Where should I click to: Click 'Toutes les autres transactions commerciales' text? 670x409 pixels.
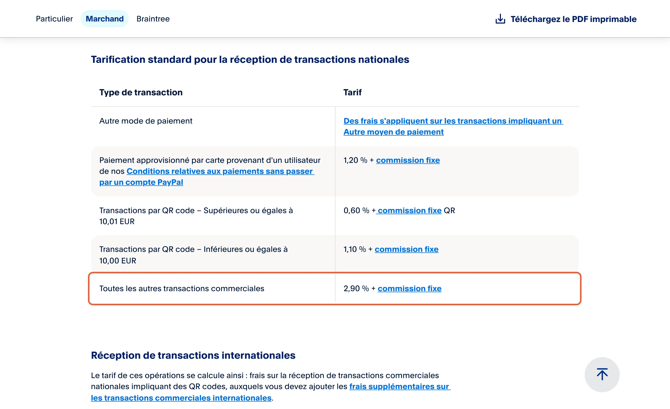(x=182, y=289)
